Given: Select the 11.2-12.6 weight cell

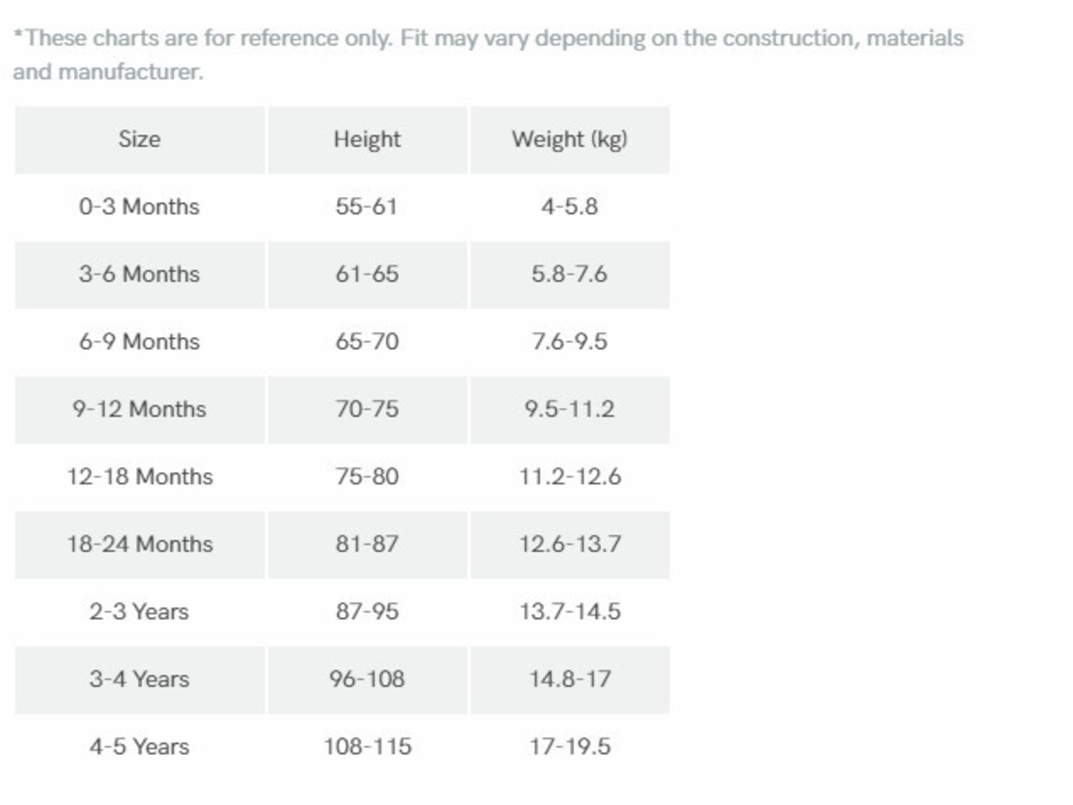Looking at the screenshot, I should [569, 476].
